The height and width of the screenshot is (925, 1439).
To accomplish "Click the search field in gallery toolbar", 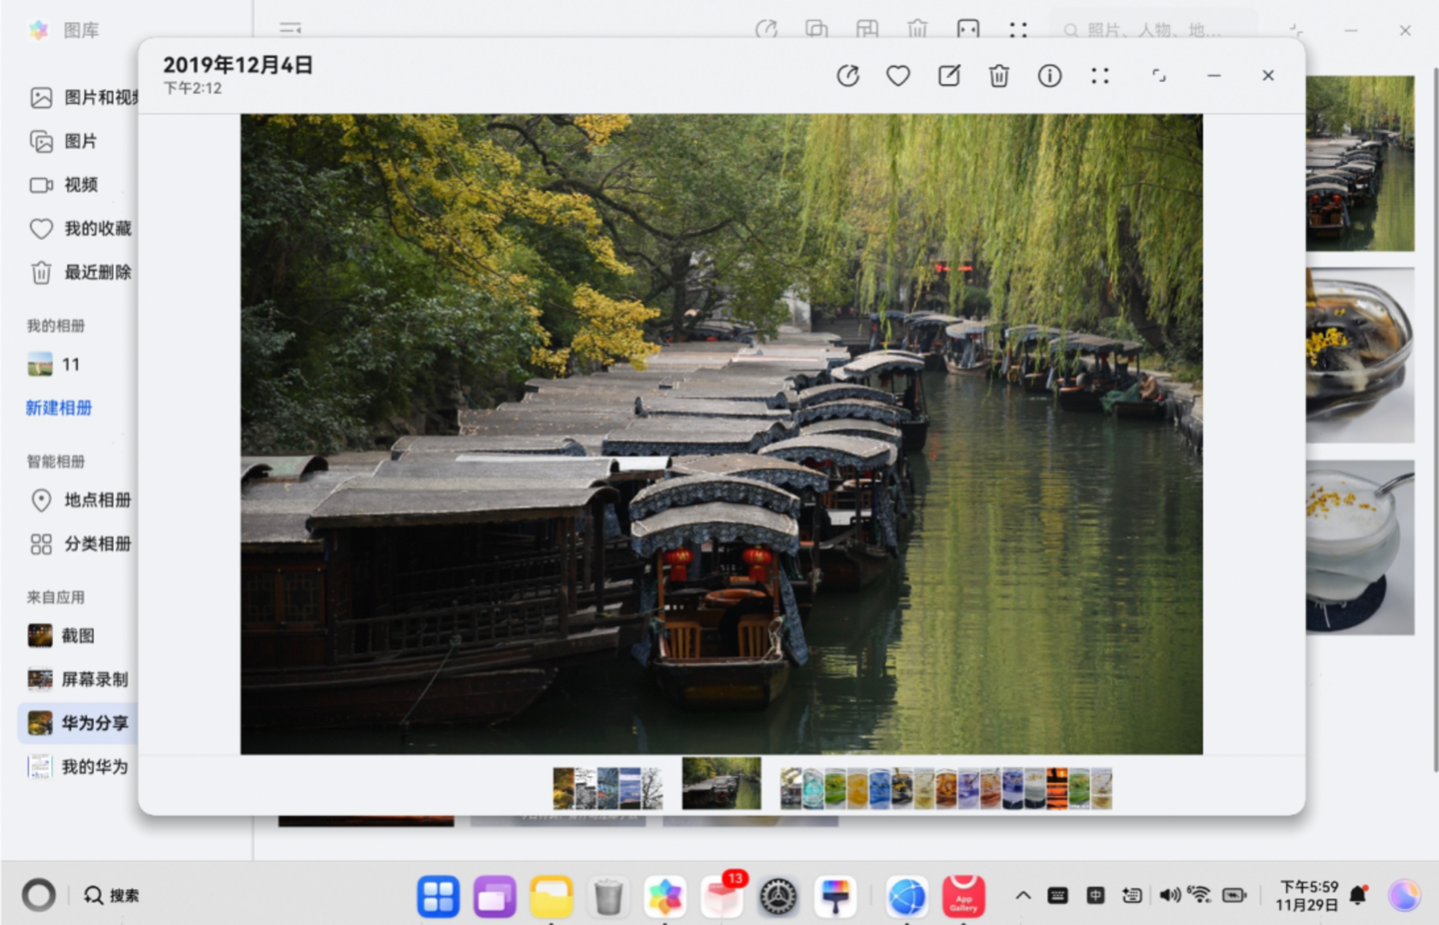I will [x=1149, y=30].
